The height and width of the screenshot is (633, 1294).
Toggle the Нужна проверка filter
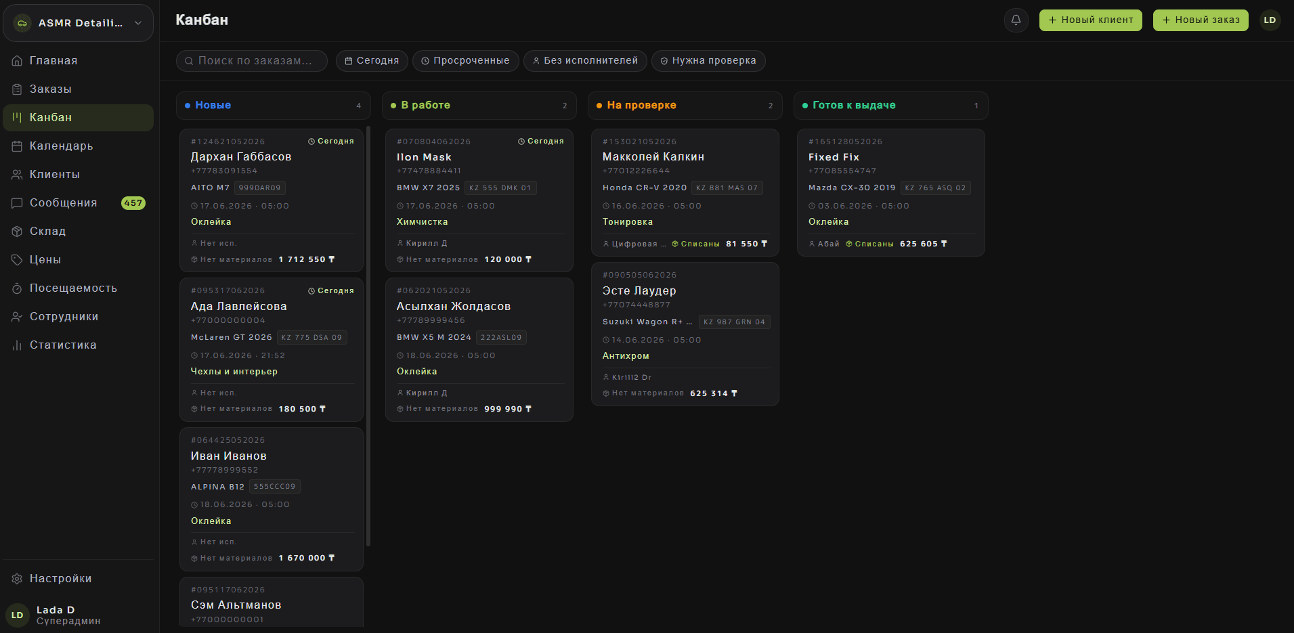(x=708, y=61)
